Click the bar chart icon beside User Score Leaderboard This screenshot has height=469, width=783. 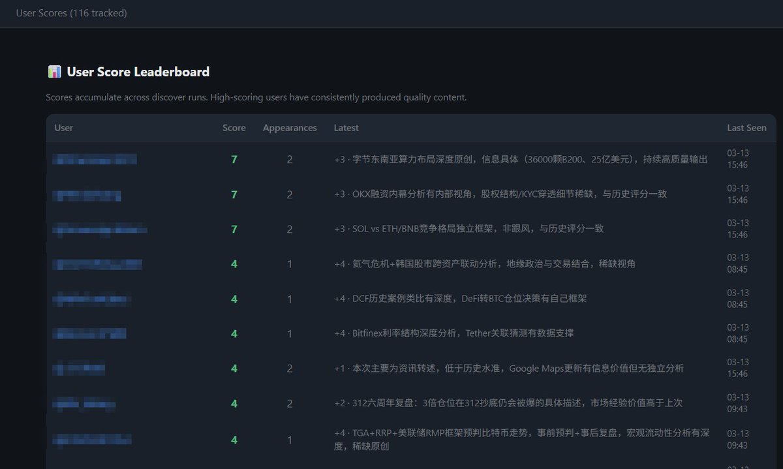pyautogui.click(x=55, y=72)
